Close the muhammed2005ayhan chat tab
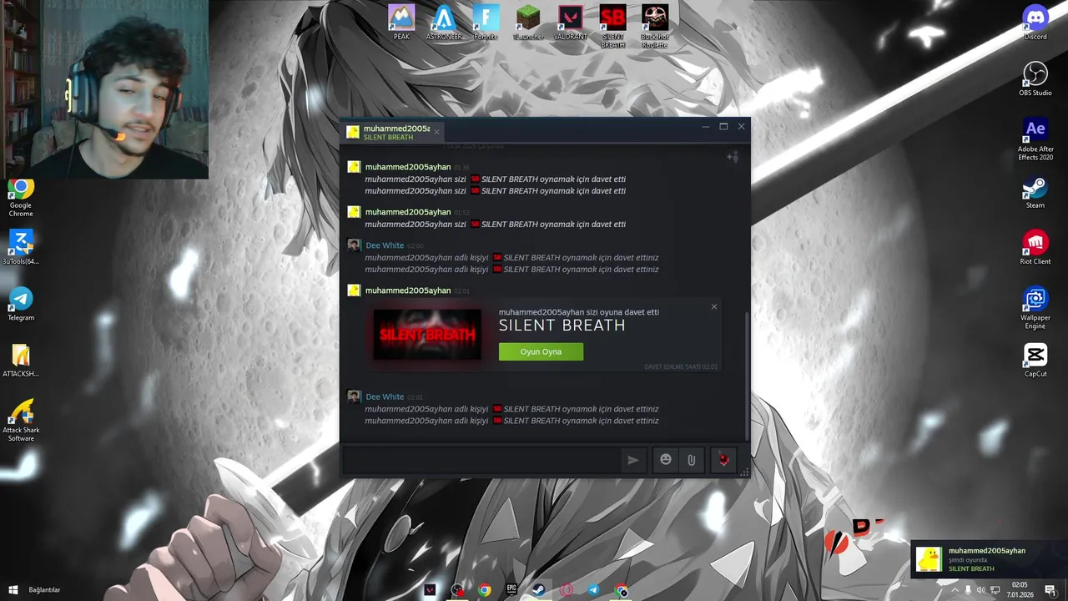The height and width of the screenshot is (601, 1068). coord(436,132)
